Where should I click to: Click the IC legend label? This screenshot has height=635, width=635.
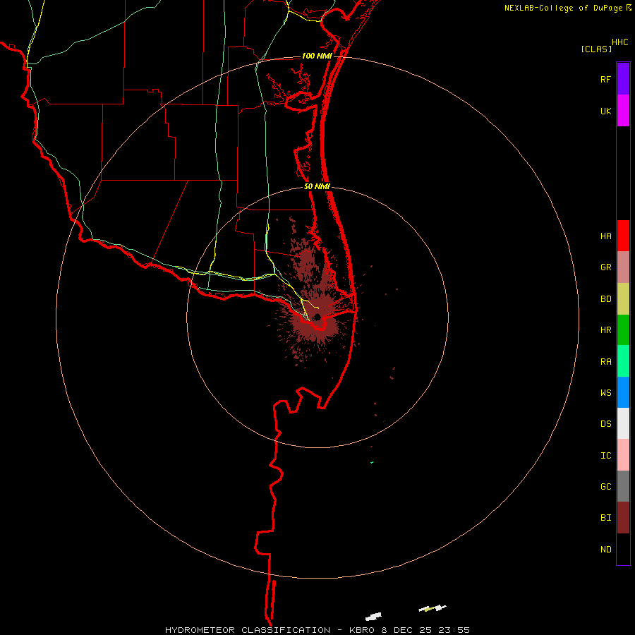(606, 456)
